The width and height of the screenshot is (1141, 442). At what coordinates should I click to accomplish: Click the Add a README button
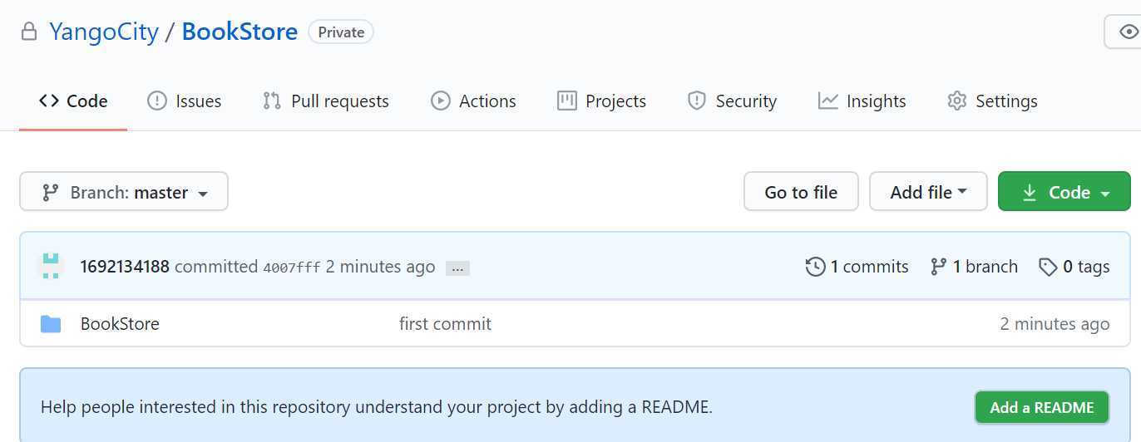click(x=1042, y=407)
